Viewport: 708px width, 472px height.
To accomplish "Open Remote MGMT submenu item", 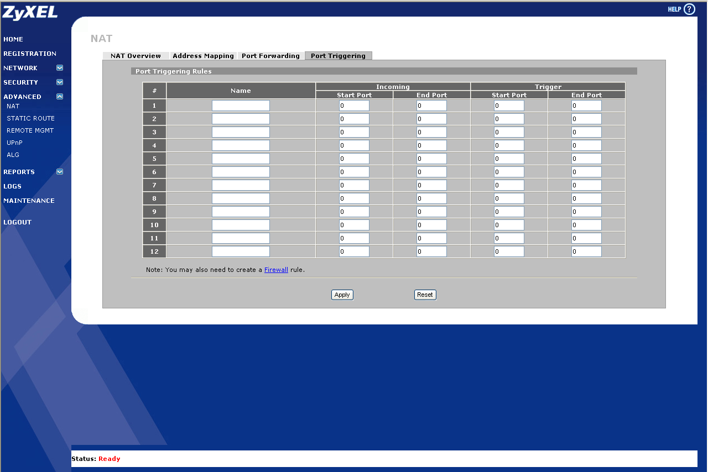I will (30, 130).
